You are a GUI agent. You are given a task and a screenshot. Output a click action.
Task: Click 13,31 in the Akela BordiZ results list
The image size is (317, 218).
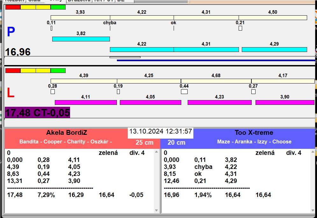click(x=15, y=181)
